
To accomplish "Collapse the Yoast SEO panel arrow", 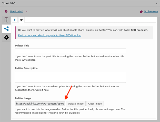I will point(157,4).
